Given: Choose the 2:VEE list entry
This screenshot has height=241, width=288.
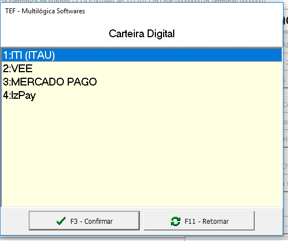Looking at the screenshot, I should coord(142,68).
